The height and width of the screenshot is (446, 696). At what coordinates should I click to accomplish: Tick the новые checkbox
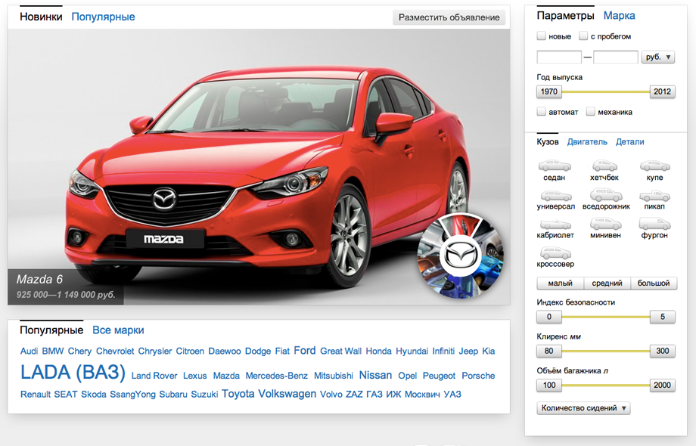click(541, 36)
